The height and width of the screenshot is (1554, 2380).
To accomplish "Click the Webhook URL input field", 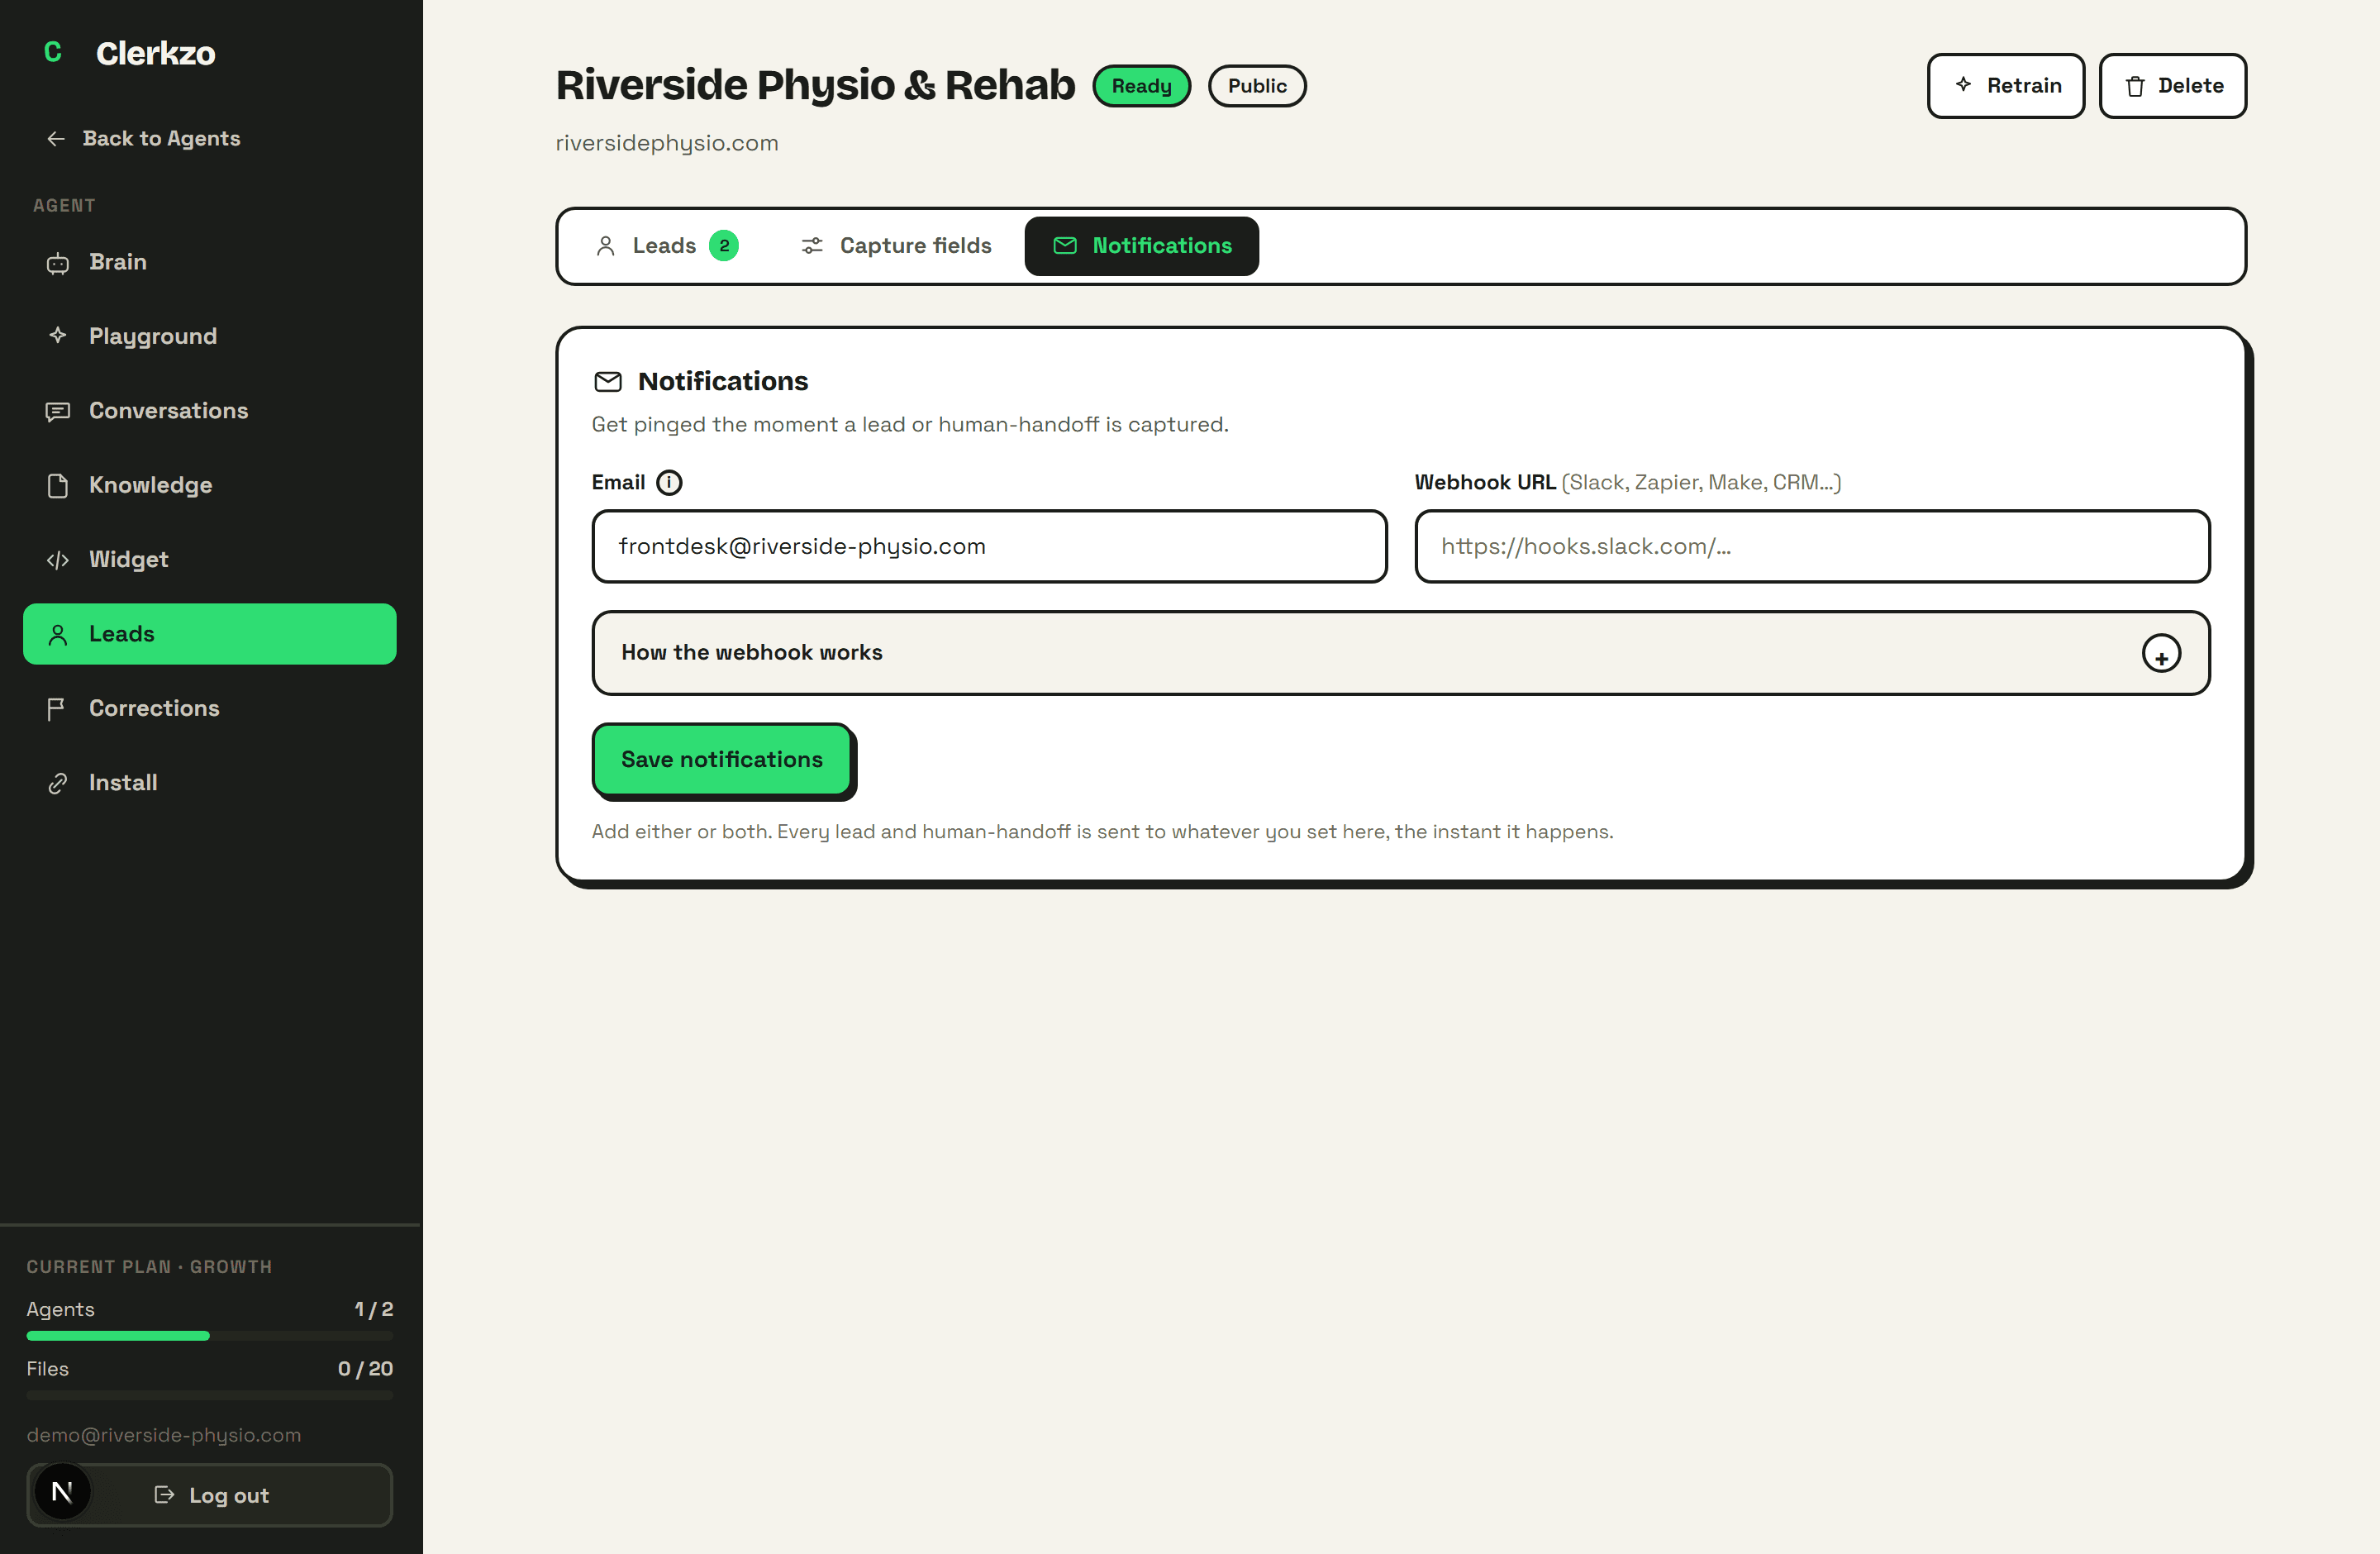I will tap(1812, 547).
